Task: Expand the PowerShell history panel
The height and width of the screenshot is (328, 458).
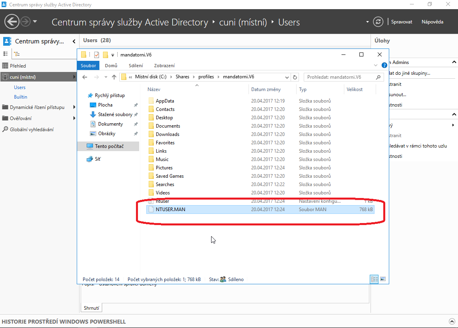Action: click(x=452, y=322)
